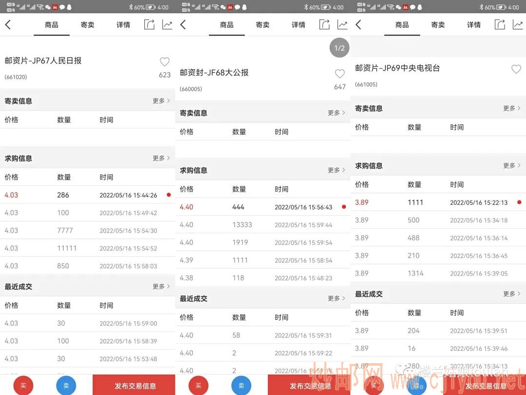Expand 求购信息 更多 for JF68大公报
The height and width of the screenshot is (395, 526).
pyautogui.click(x=337, y=170)
